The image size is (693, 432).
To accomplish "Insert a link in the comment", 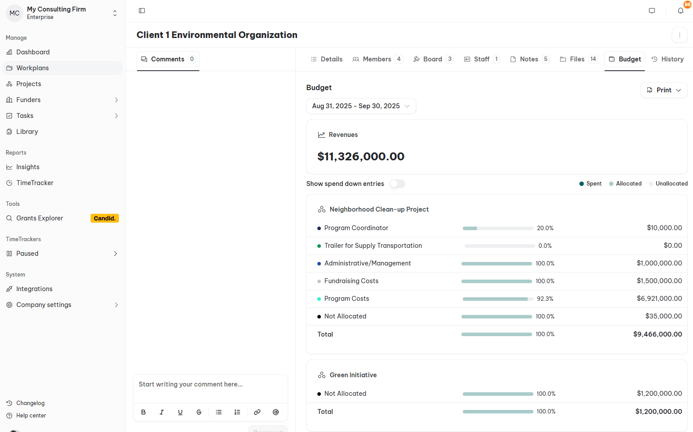I will (x=257, y=412).
